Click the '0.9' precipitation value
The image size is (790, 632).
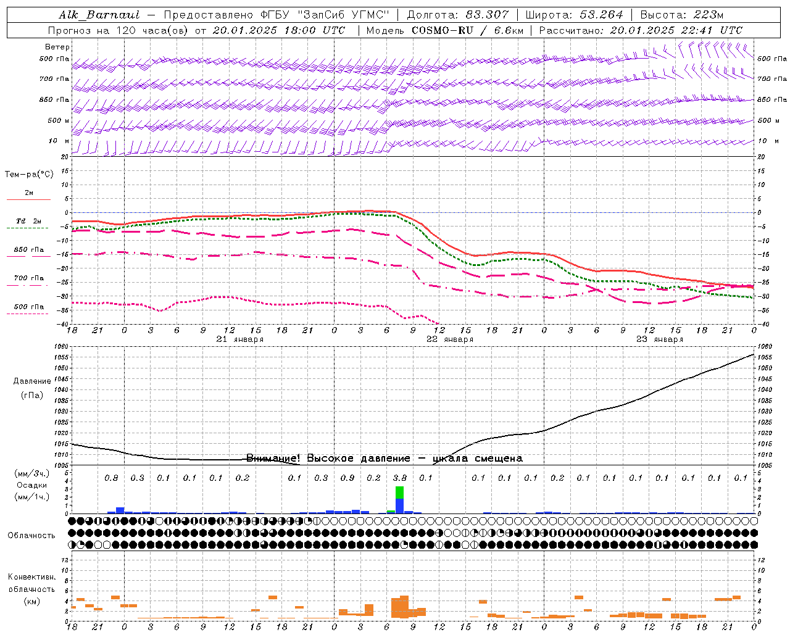point(347,478)
